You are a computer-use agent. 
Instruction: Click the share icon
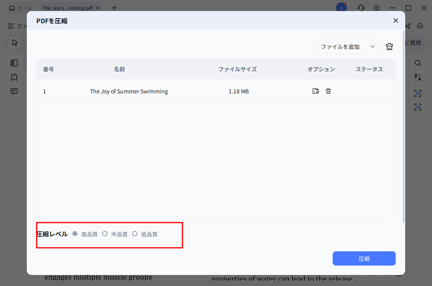click(407, 26)
